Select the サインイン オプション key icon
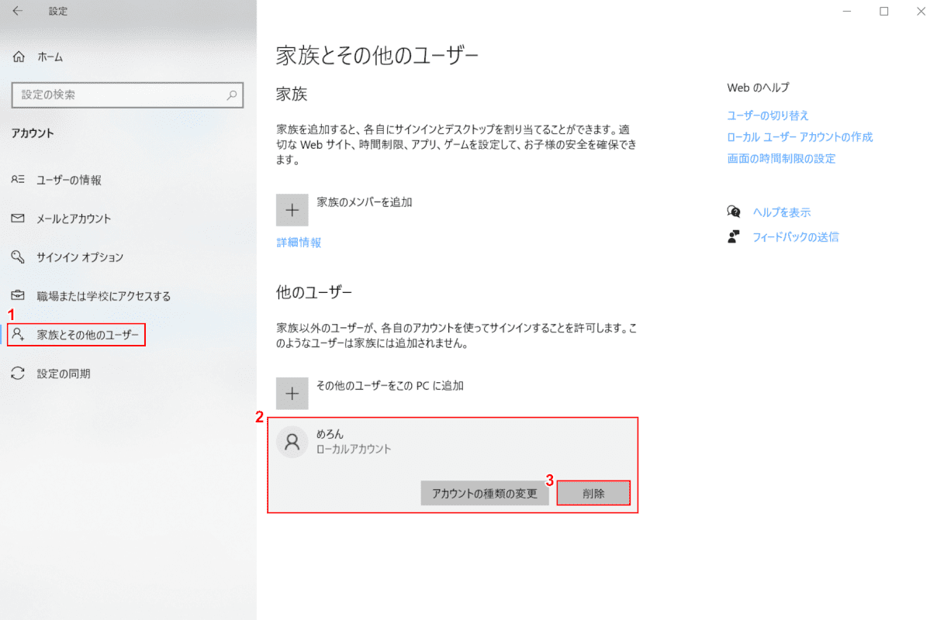This screenshot has height=620, width=937. pos(19,257)
